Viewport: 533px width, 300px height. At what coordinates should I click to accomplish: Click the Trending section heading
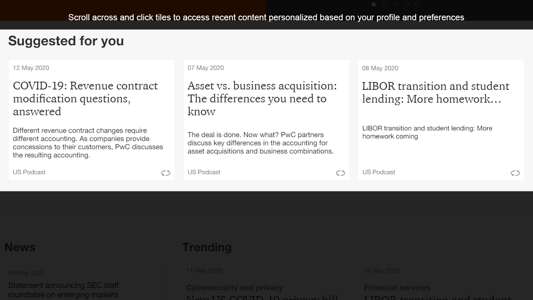coord(207,247)
